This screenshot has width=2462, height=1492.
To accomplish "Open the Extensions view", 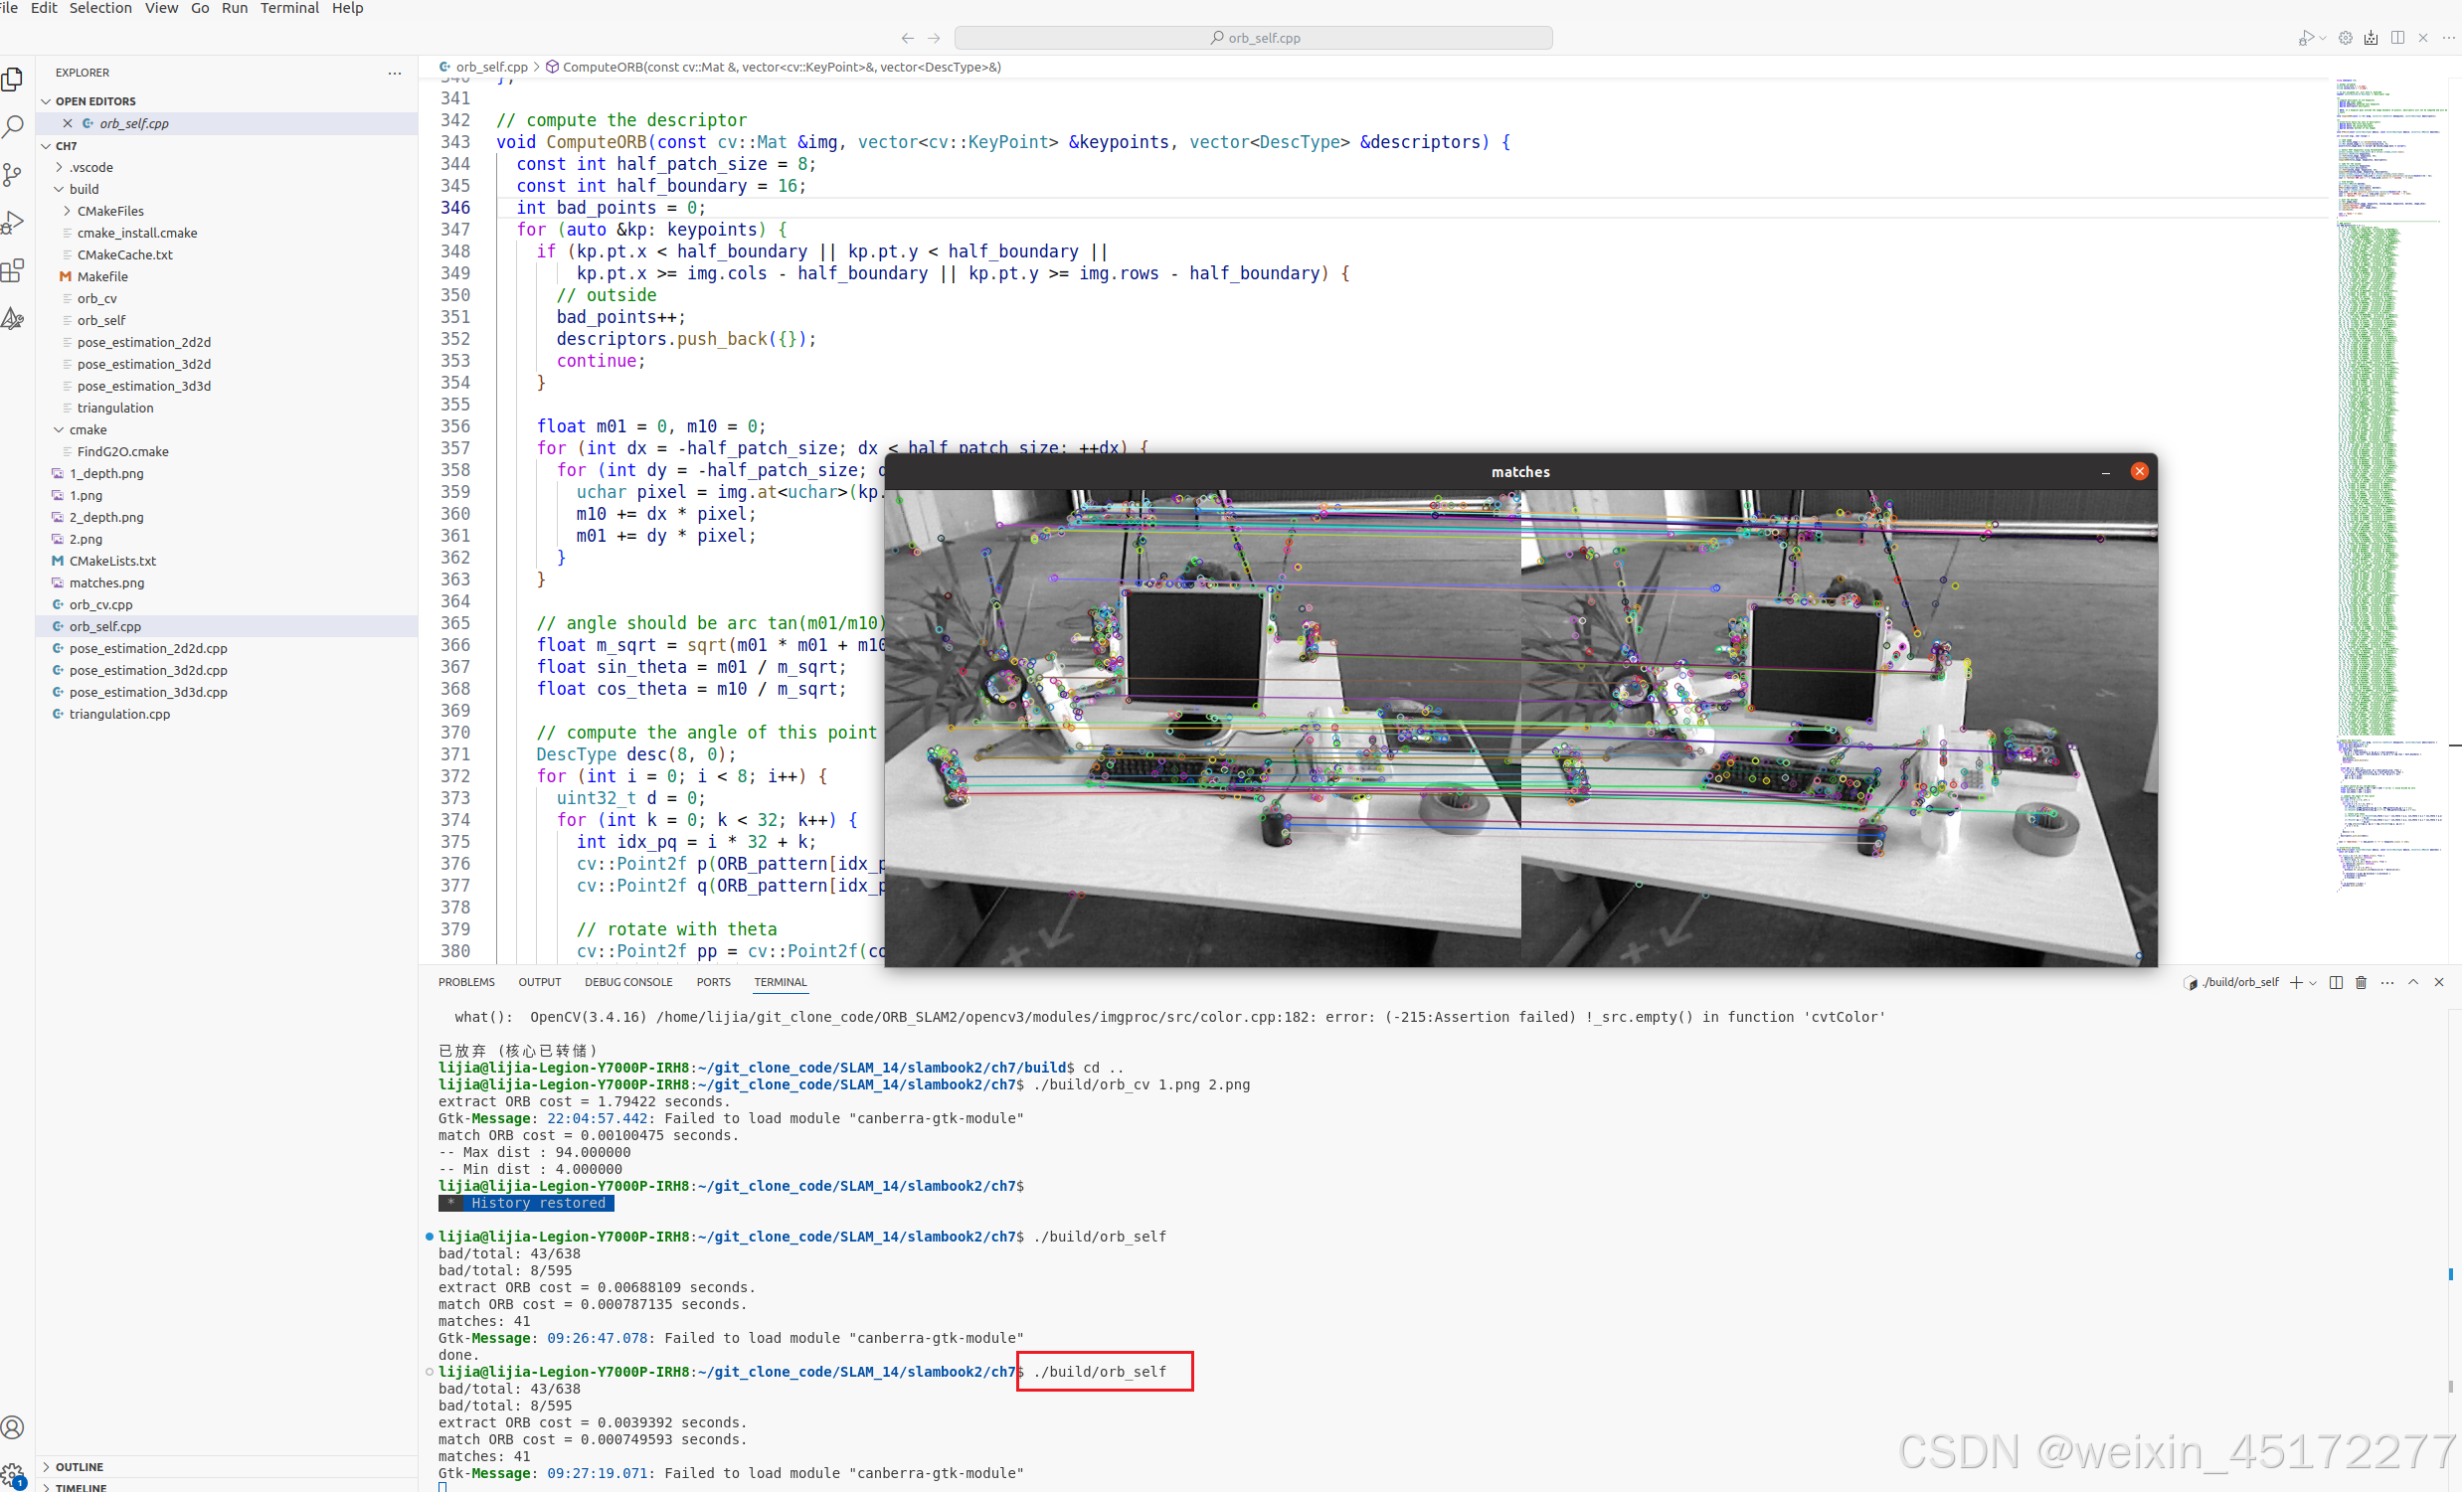I will 13,270.
